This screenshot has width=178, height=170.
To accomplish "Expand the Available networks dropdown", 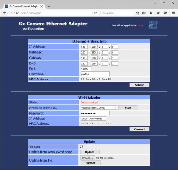I will click(99, 108).
